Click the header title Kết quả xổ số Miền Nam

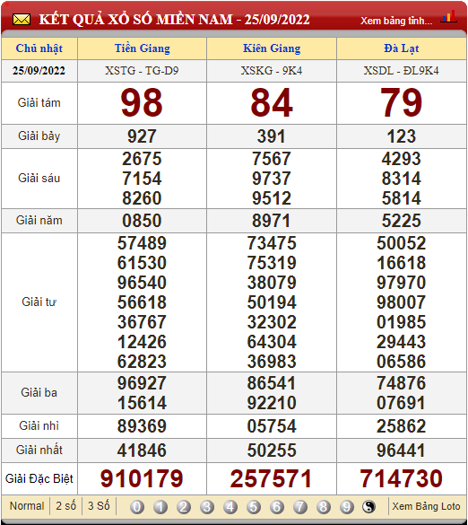pos(174,20)
